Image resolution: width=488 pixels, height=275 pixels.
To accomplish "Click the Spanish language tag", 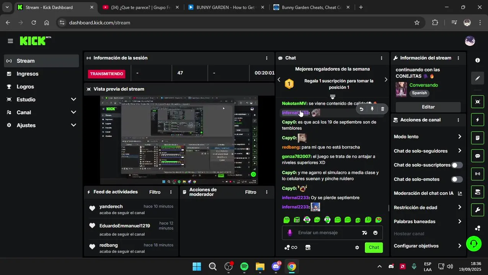I will (x=419, y=93).
